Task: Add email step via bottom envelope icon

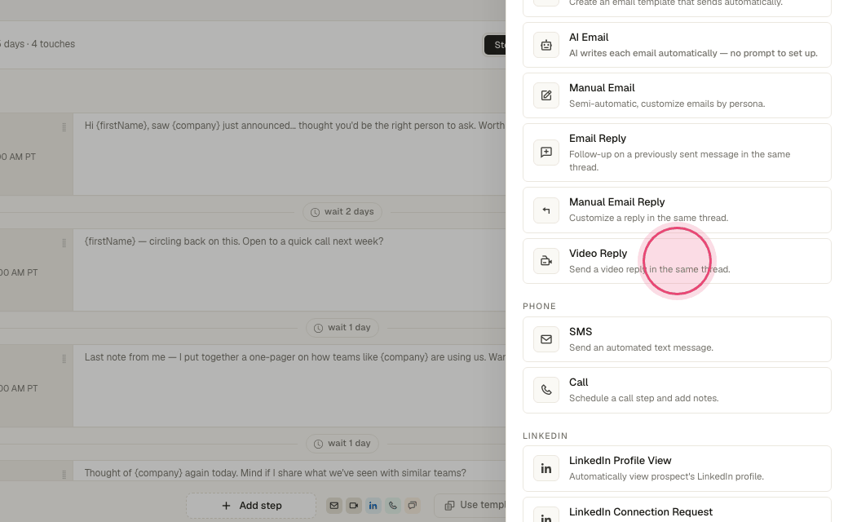Action: [x=334, y=505]
